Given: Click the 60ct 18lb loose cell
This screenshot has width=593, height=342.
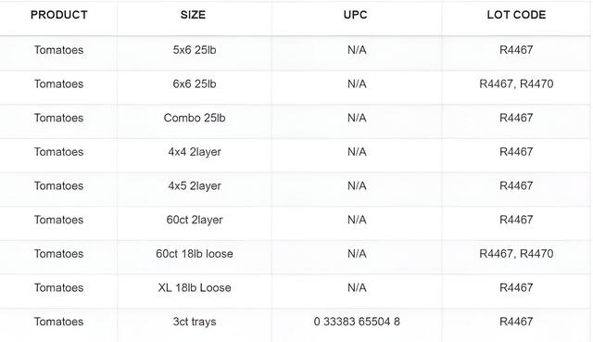Looking at the screenshot, I should tap(195, 254).
